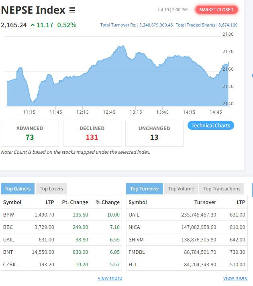Click the Turnover column header
253x286 pixels.
[x=205, y=202]
